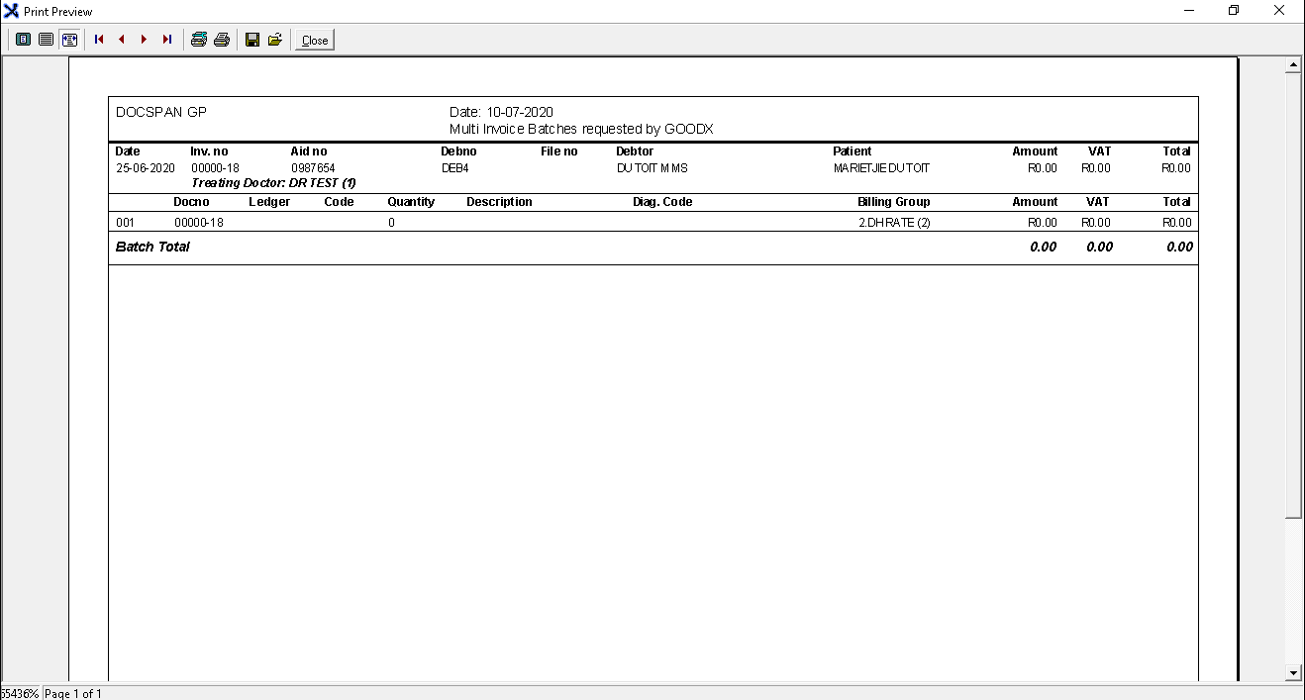
Task: Save the report with floppy disk icon
Action: 252,40
